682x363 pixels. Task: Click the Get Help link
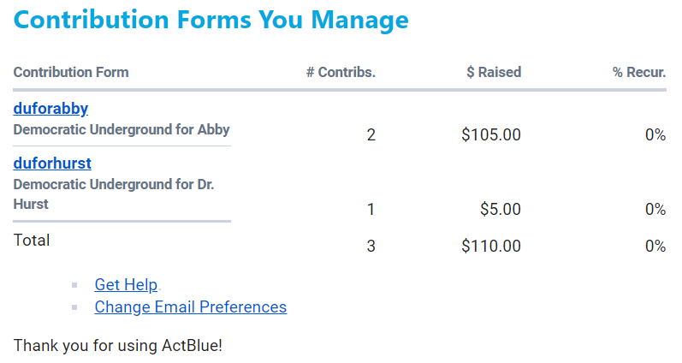click(x=127, y=285)
